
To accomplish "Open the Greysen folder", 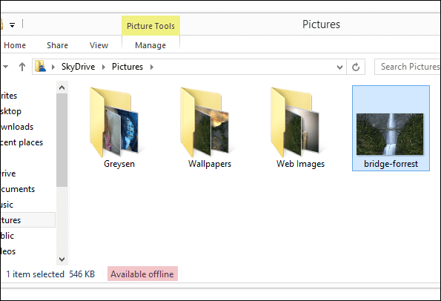I will coord(119,128).
